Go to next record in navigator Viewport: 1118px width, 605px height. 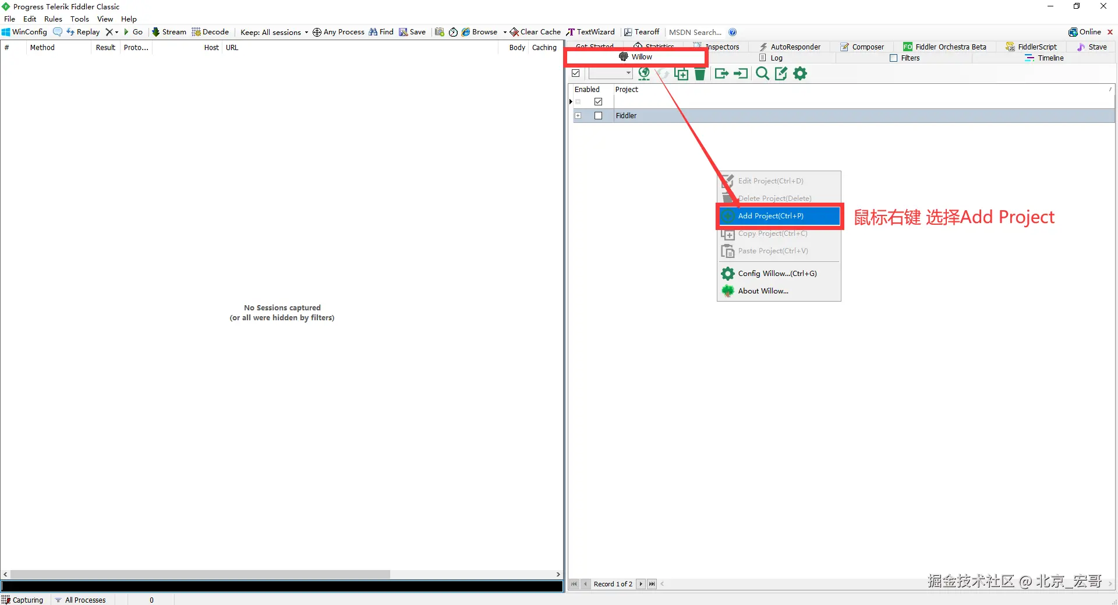pyautogui.click(x=641, y=584)
